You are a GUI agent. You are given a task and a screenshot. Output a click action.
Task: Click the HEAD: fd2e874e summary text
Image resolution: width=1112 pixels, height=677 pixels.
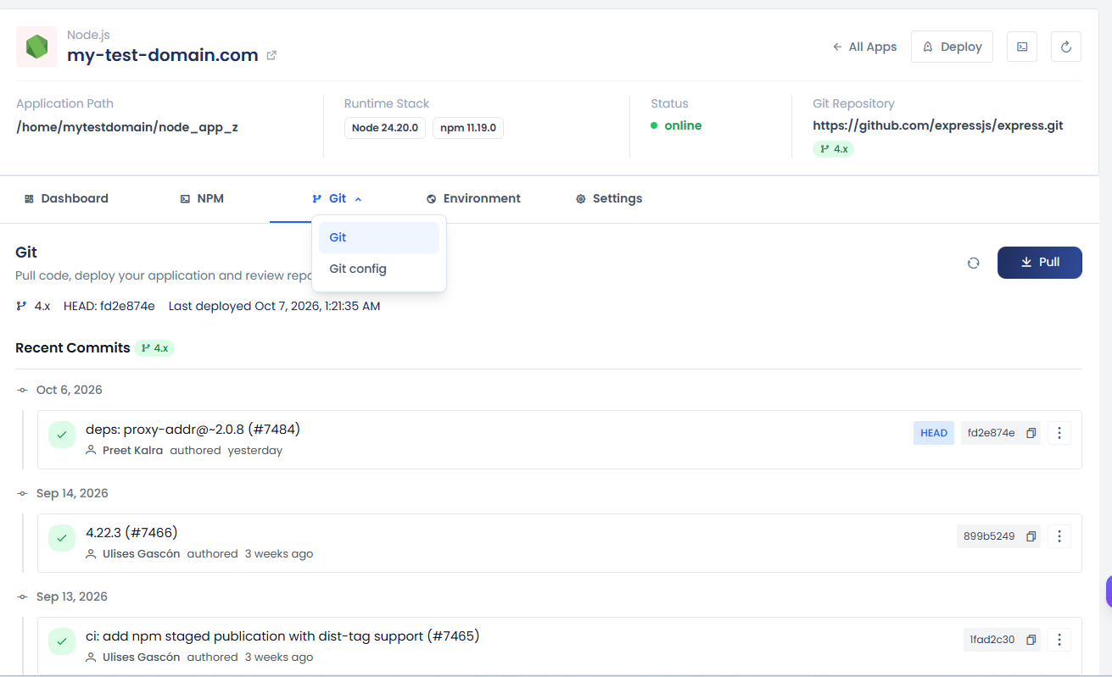pyautogui.click(x=109, y=306)
